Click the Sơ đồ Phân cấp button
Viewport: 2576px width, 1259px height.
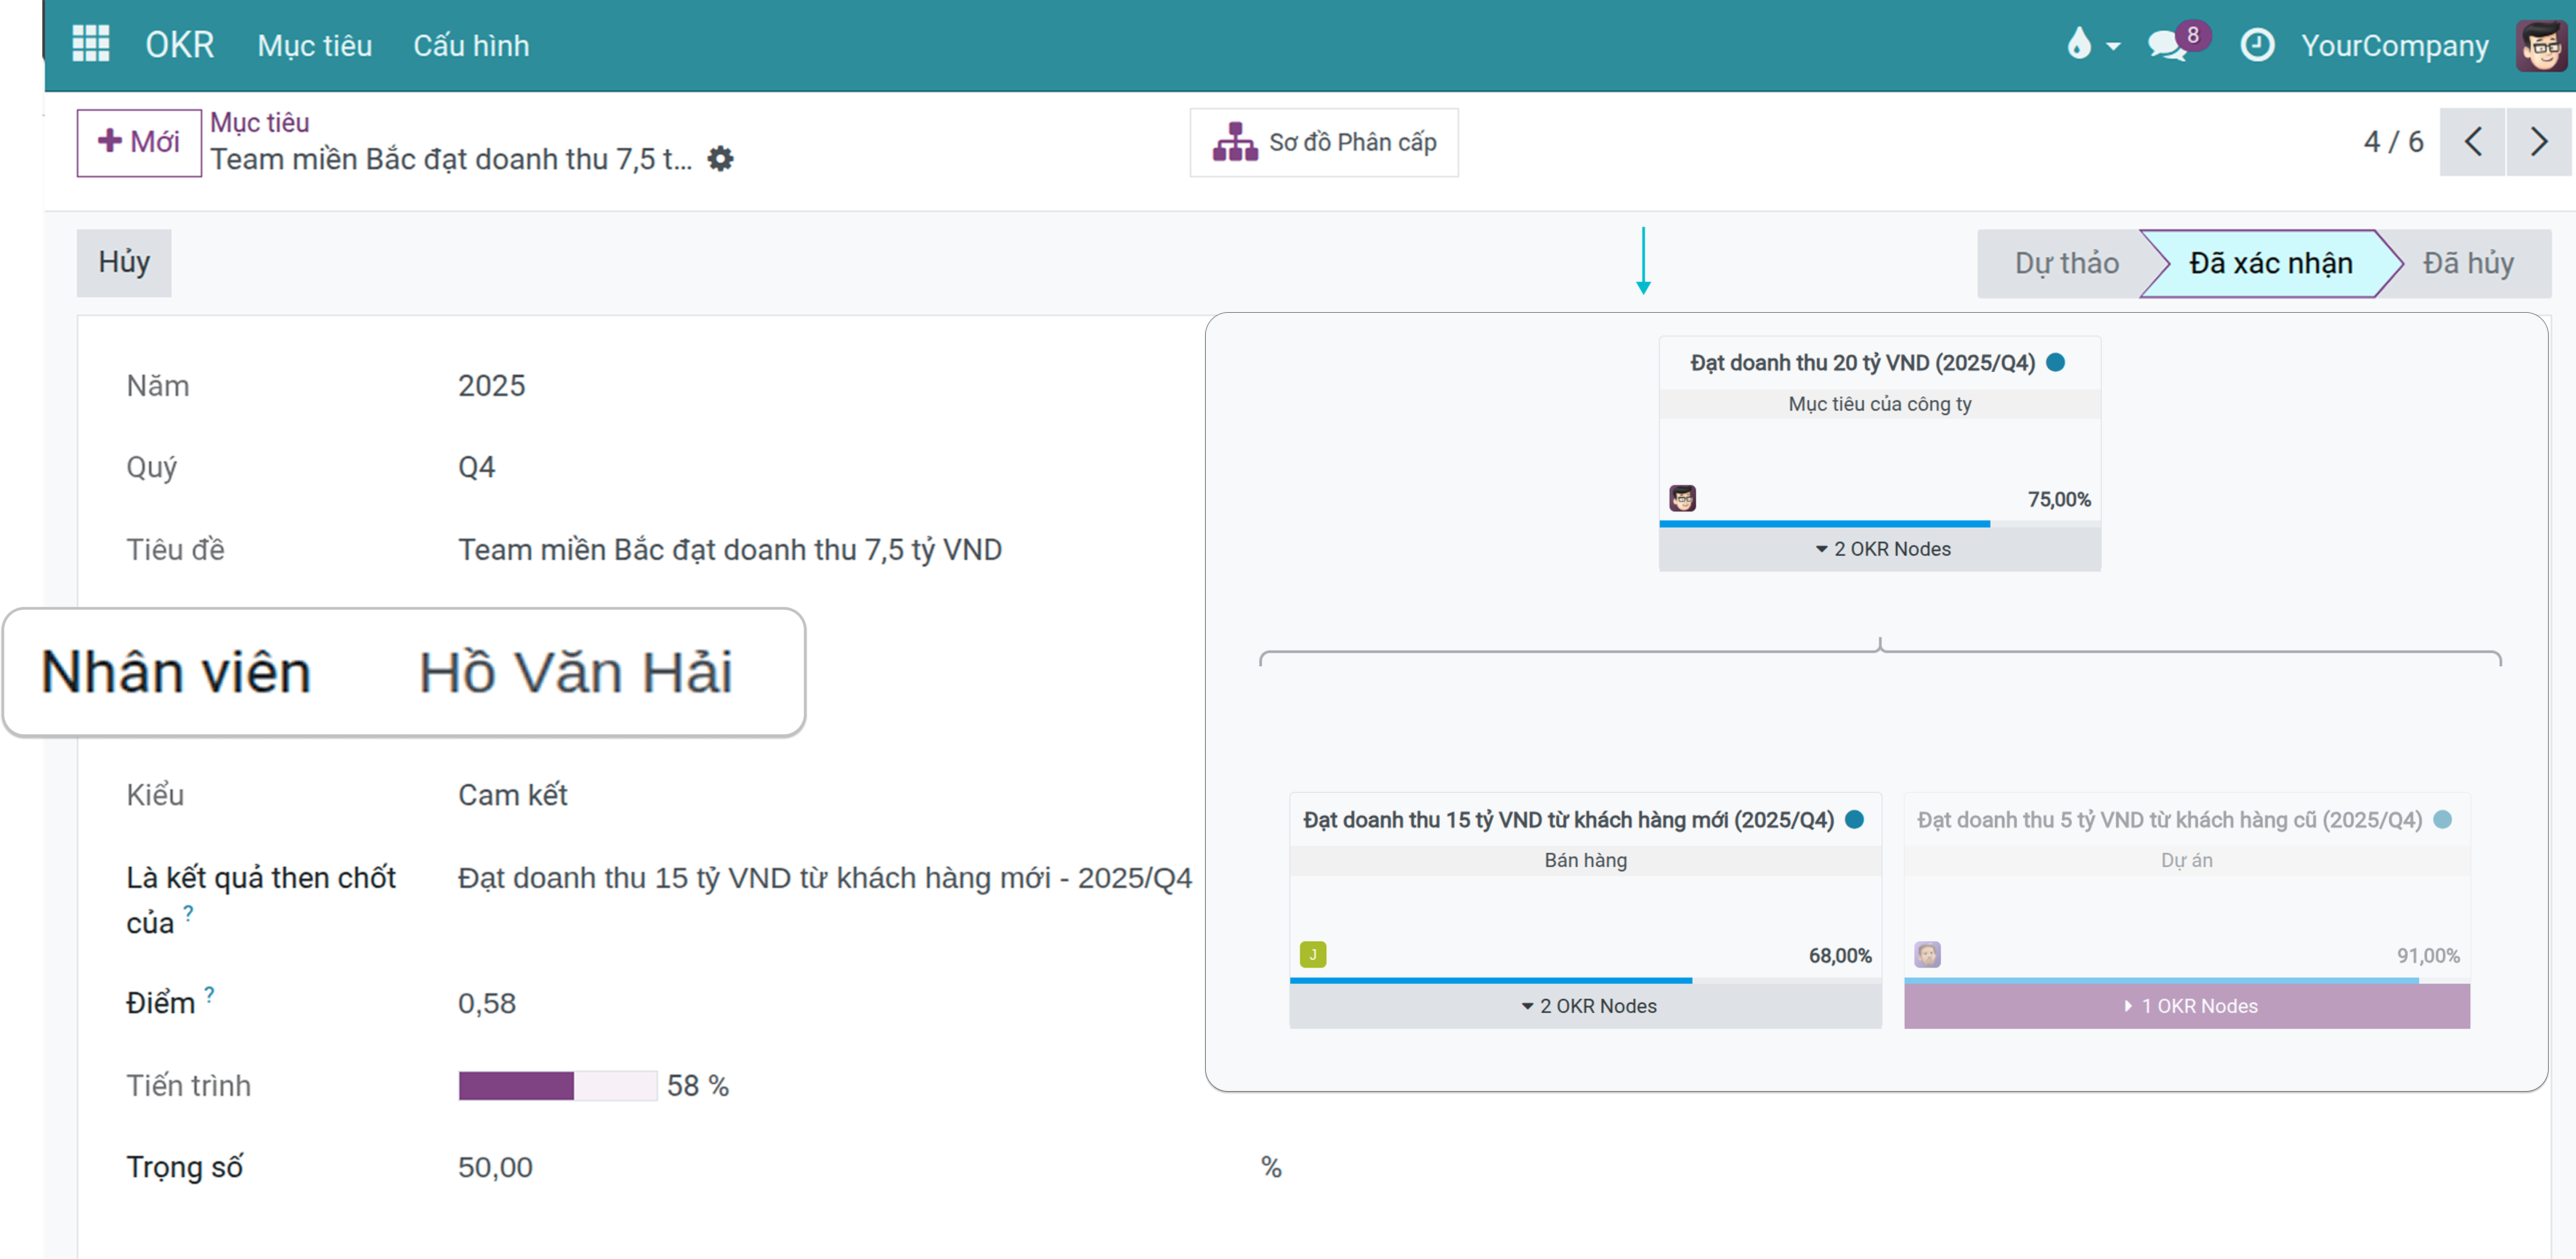1323,142
